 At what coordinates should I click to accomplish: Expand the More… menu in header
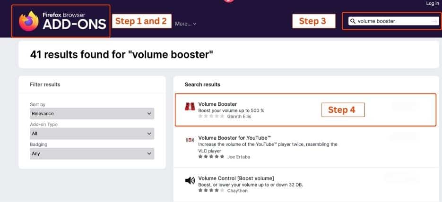click(185, 24)
